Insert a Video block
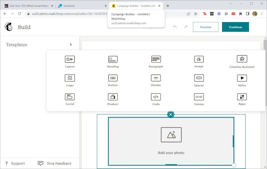Image resolution: width=267 pixels, height=169 pixels. click(242, 80)
